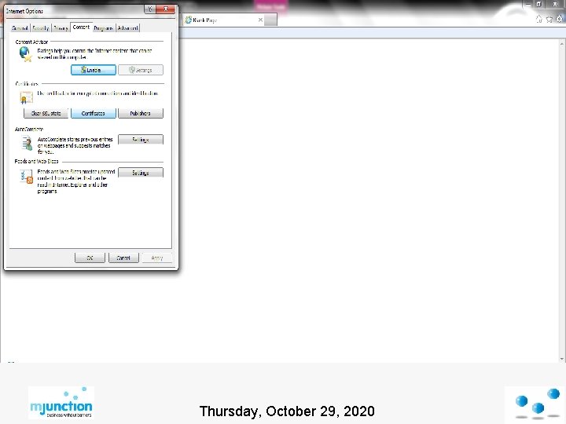Restore the browser window
This screenshot has height=424, width=566.
tap(538, 5)
